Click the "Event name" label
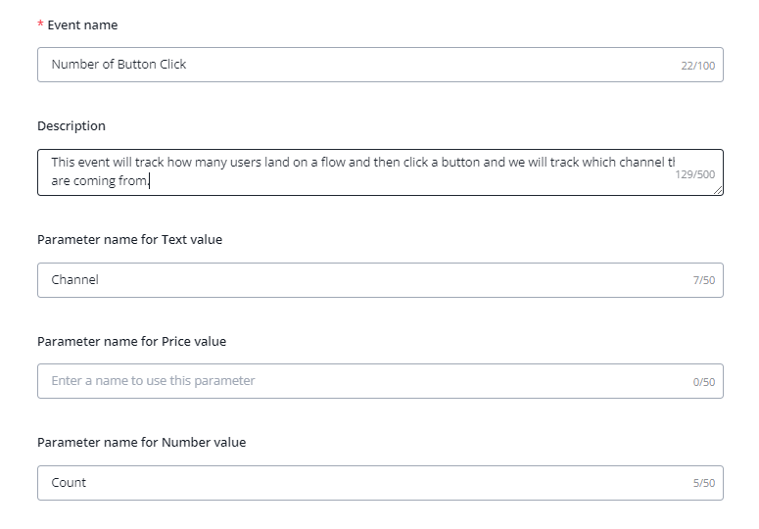This screenshot has width=759, height=529. 82,24
